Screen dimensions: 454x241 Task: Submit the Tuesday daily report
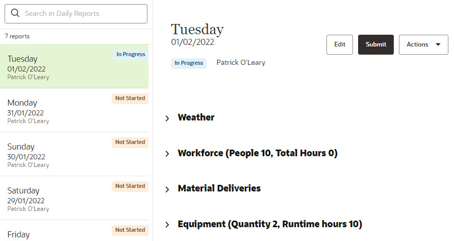click(376, 44)
